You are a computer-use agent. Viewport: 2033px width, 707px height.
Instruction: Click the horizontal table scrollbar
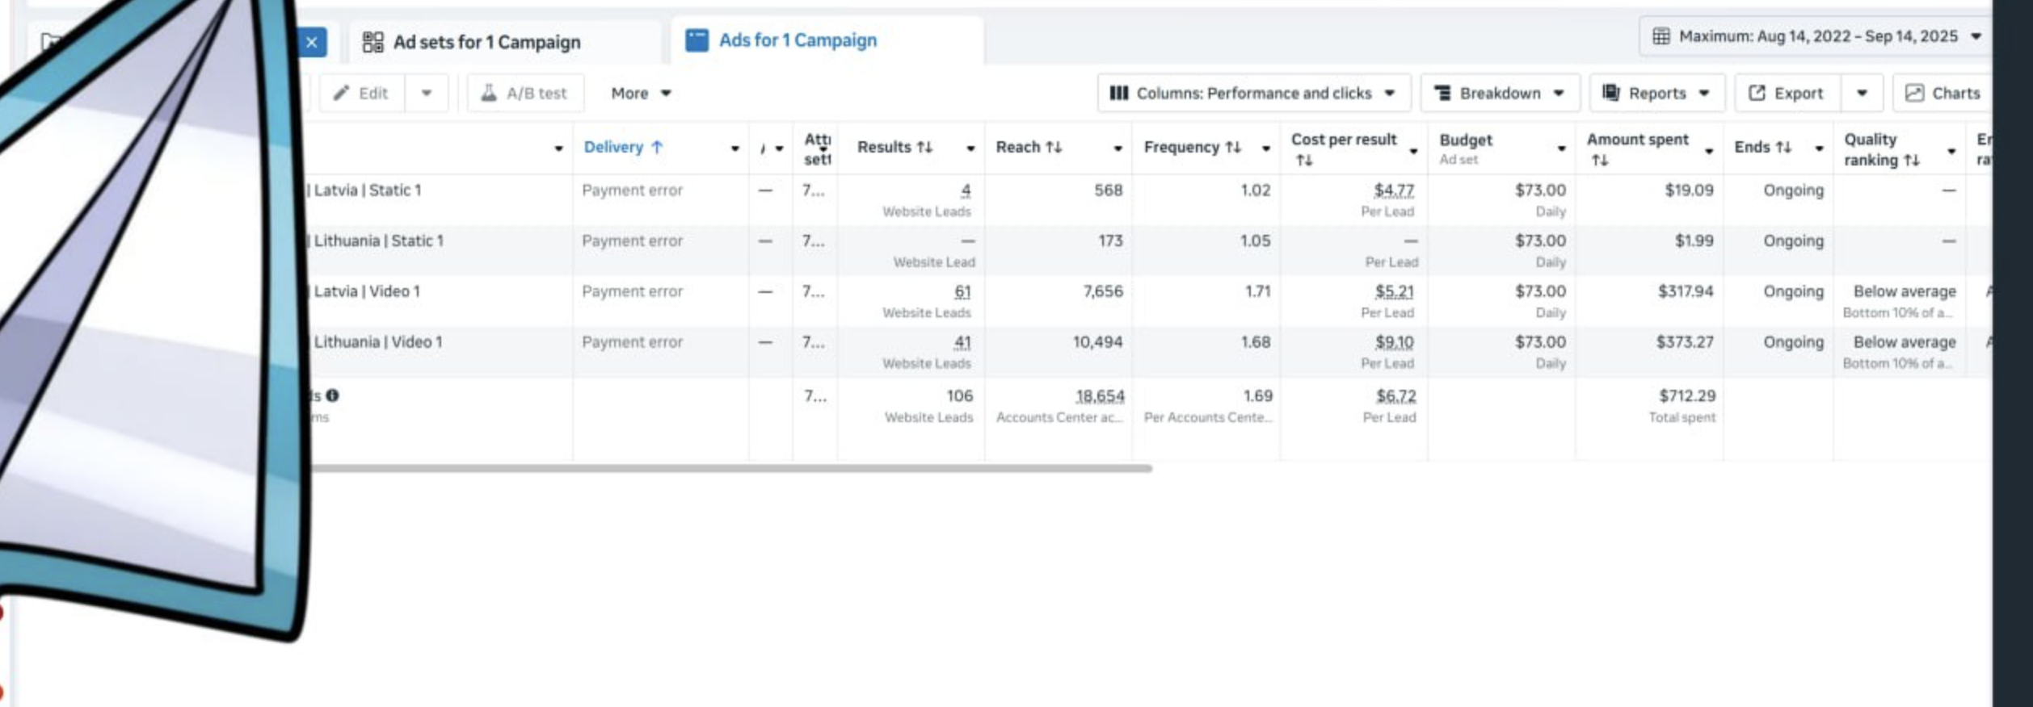[x=727, y=468]
